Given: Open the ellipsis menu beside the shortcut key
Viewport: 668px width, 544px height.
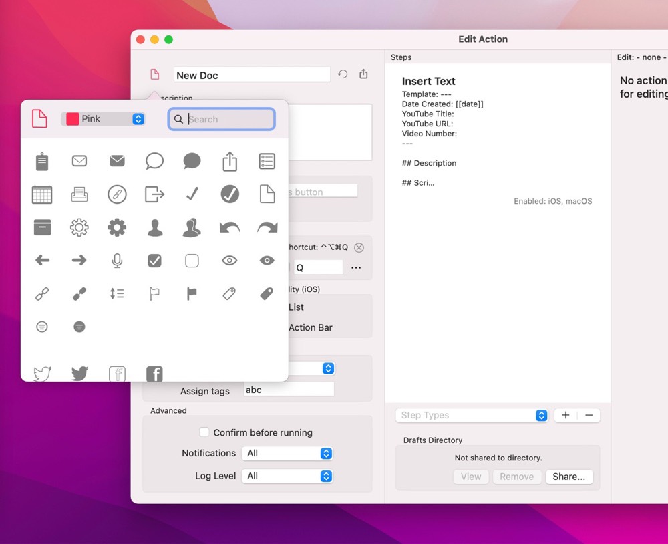Looking at the screenshot, I should tap(356, 268).
